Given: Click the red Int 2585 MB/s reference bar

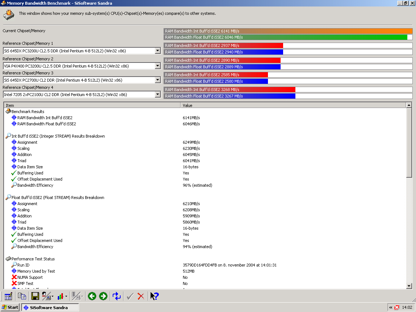Looking at the screenshot, I should tap(216, 75).
